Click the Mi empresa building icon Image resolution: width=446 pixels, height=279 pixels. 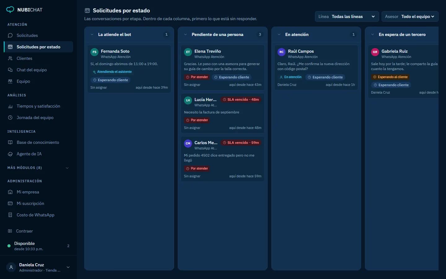(x=10, y=192)
